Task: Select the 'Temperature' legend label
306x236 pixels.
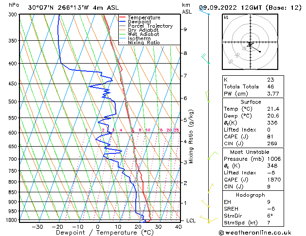Action: 144,17
